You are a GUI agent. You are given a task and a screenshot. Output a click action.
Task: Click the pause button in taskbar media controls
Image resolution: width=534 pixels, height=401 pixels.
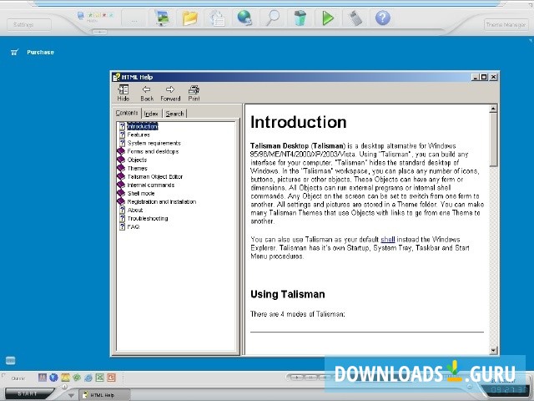click(x=310, y=377)
